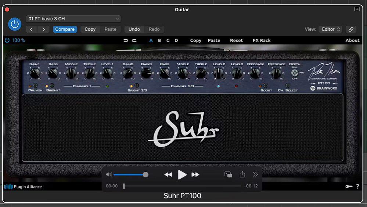Toggle the Crunch switch
367x207 pixels.
pos(35,85)
